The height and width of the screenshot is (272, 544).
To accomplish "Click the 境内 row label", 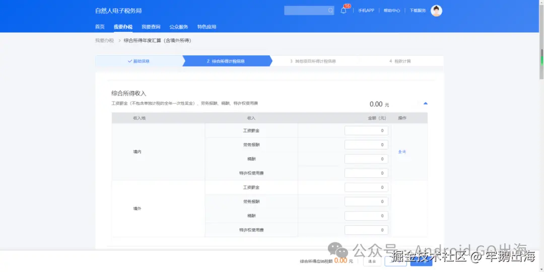I will click(137, 152).
